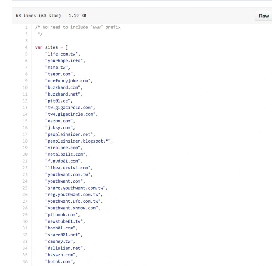Viewport: 272px width, 266px height.
Task: Click the "life.com.tw" string entry
Action: coord(64,54)
